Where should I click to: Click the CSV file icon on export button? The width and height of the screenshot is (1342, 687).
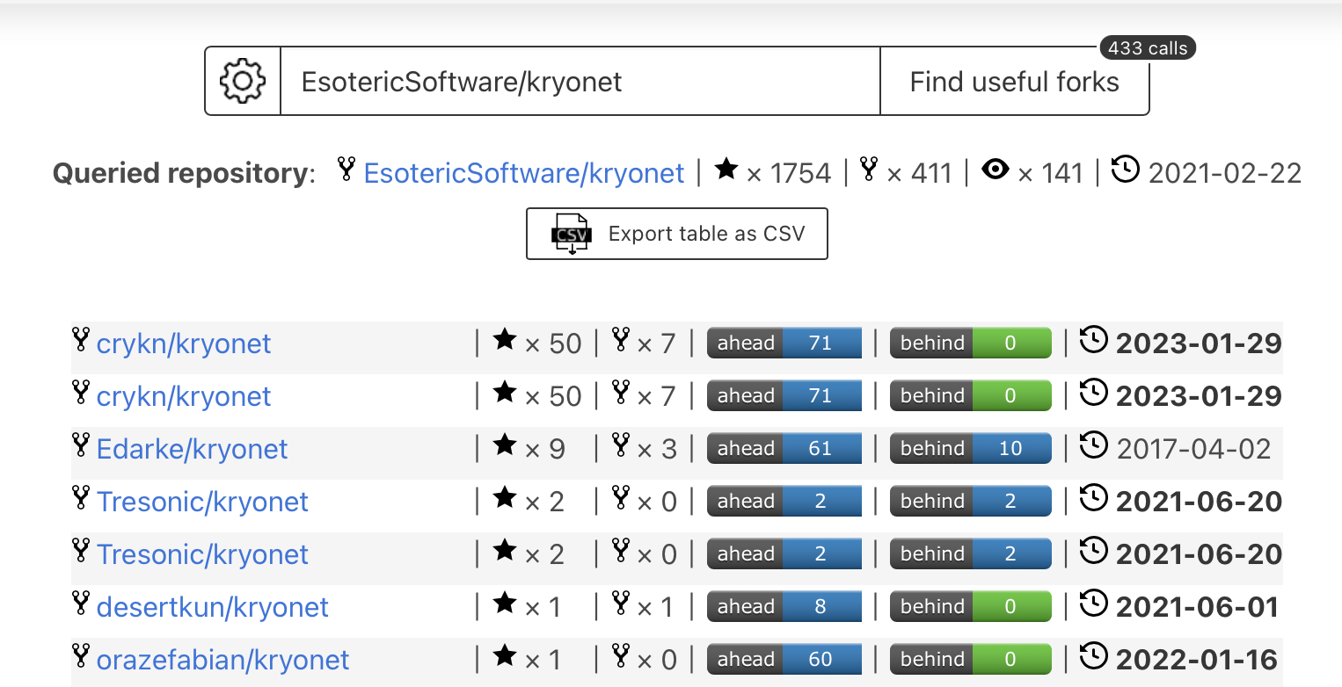[571, 234]
